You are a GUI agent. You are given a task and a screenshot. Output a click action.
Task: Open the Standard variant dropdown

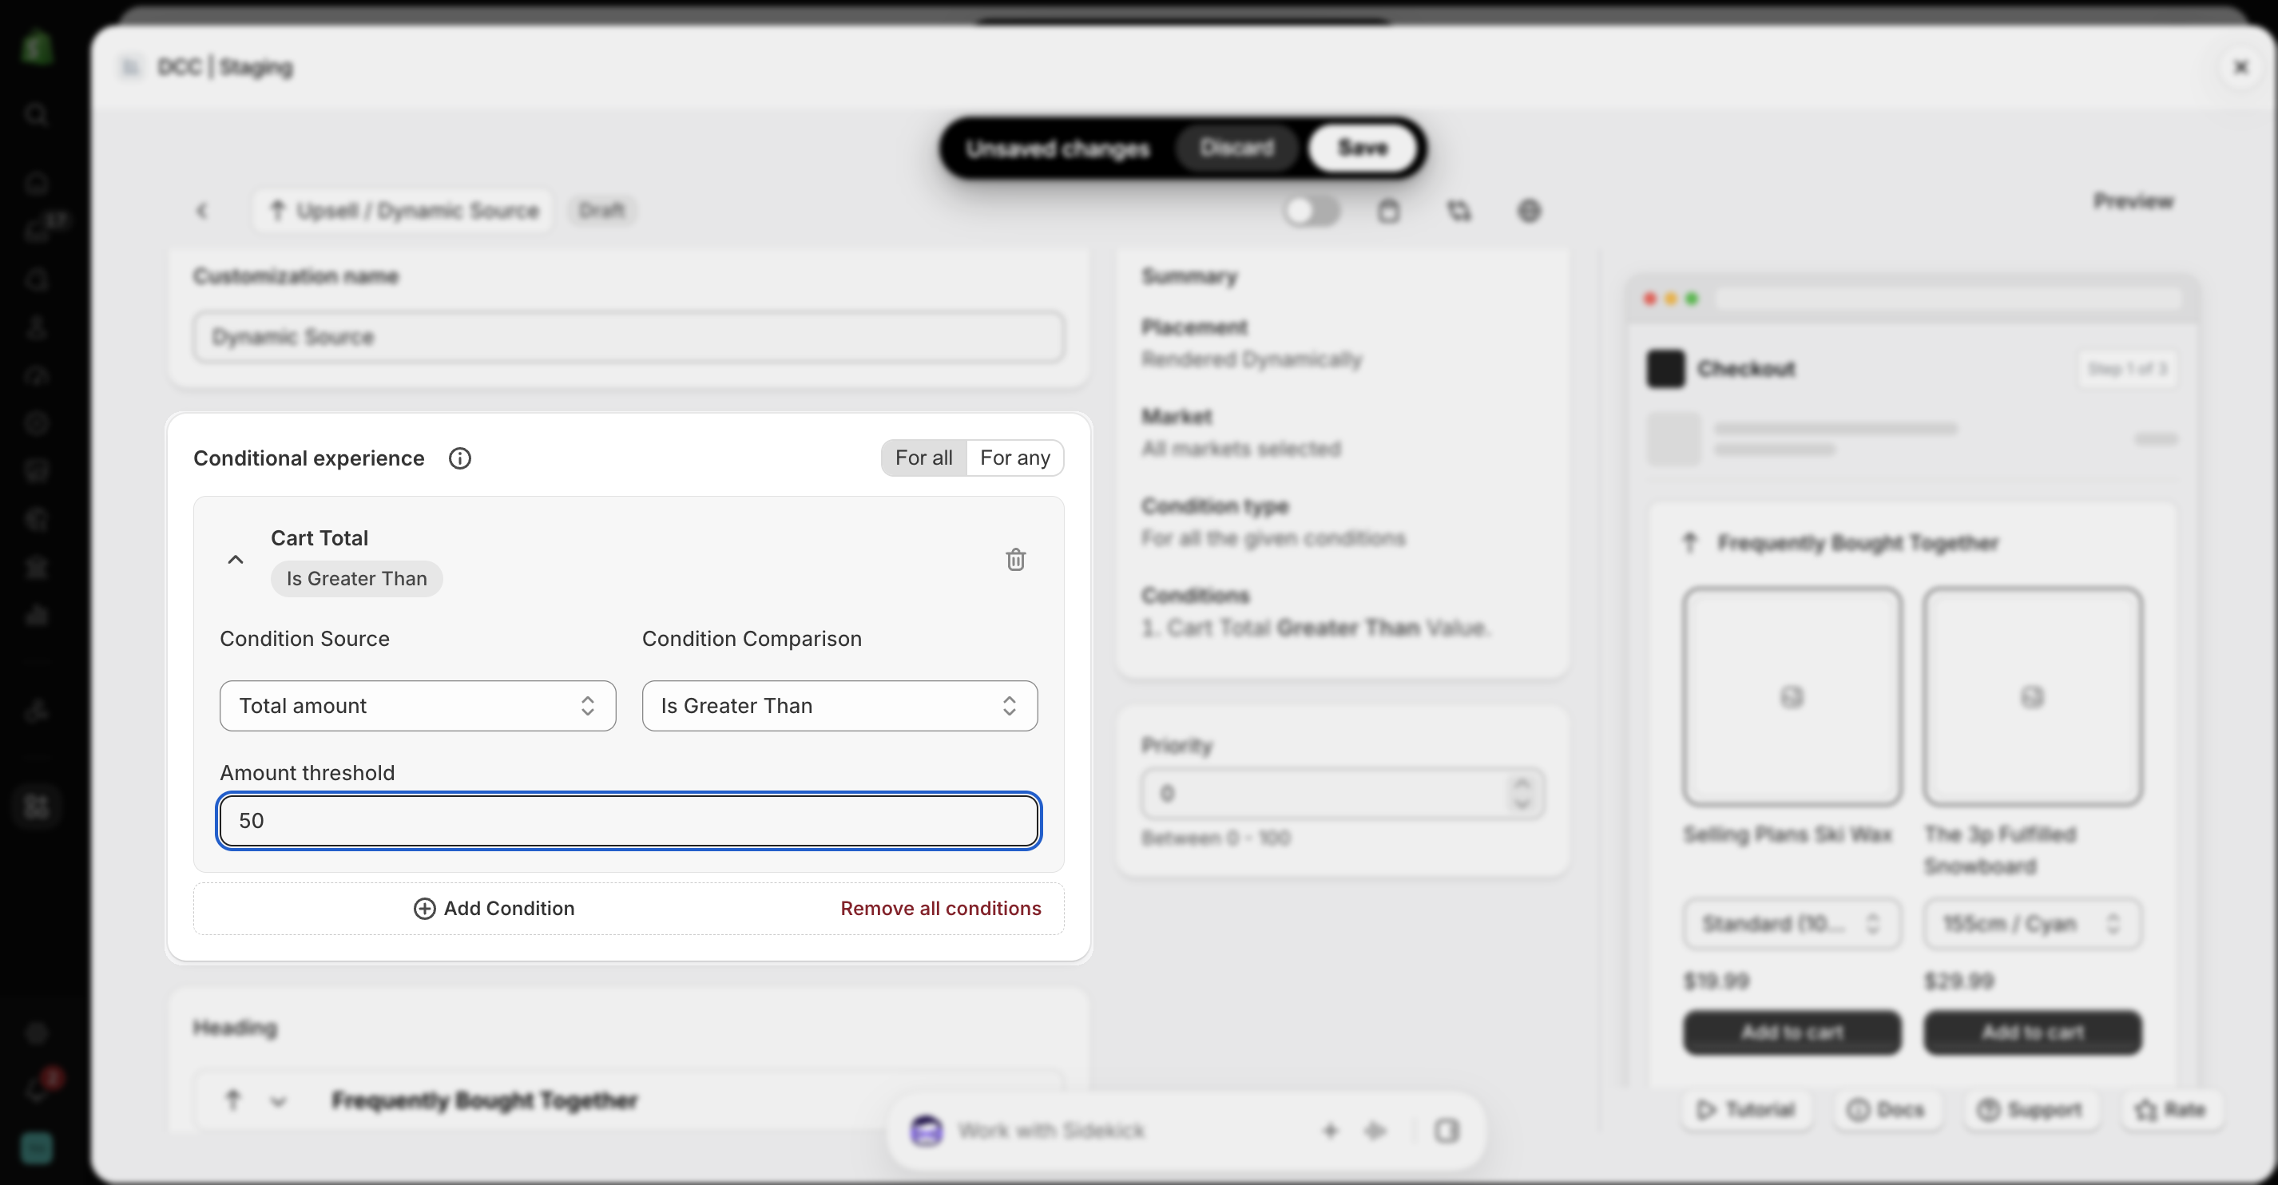1792,924
